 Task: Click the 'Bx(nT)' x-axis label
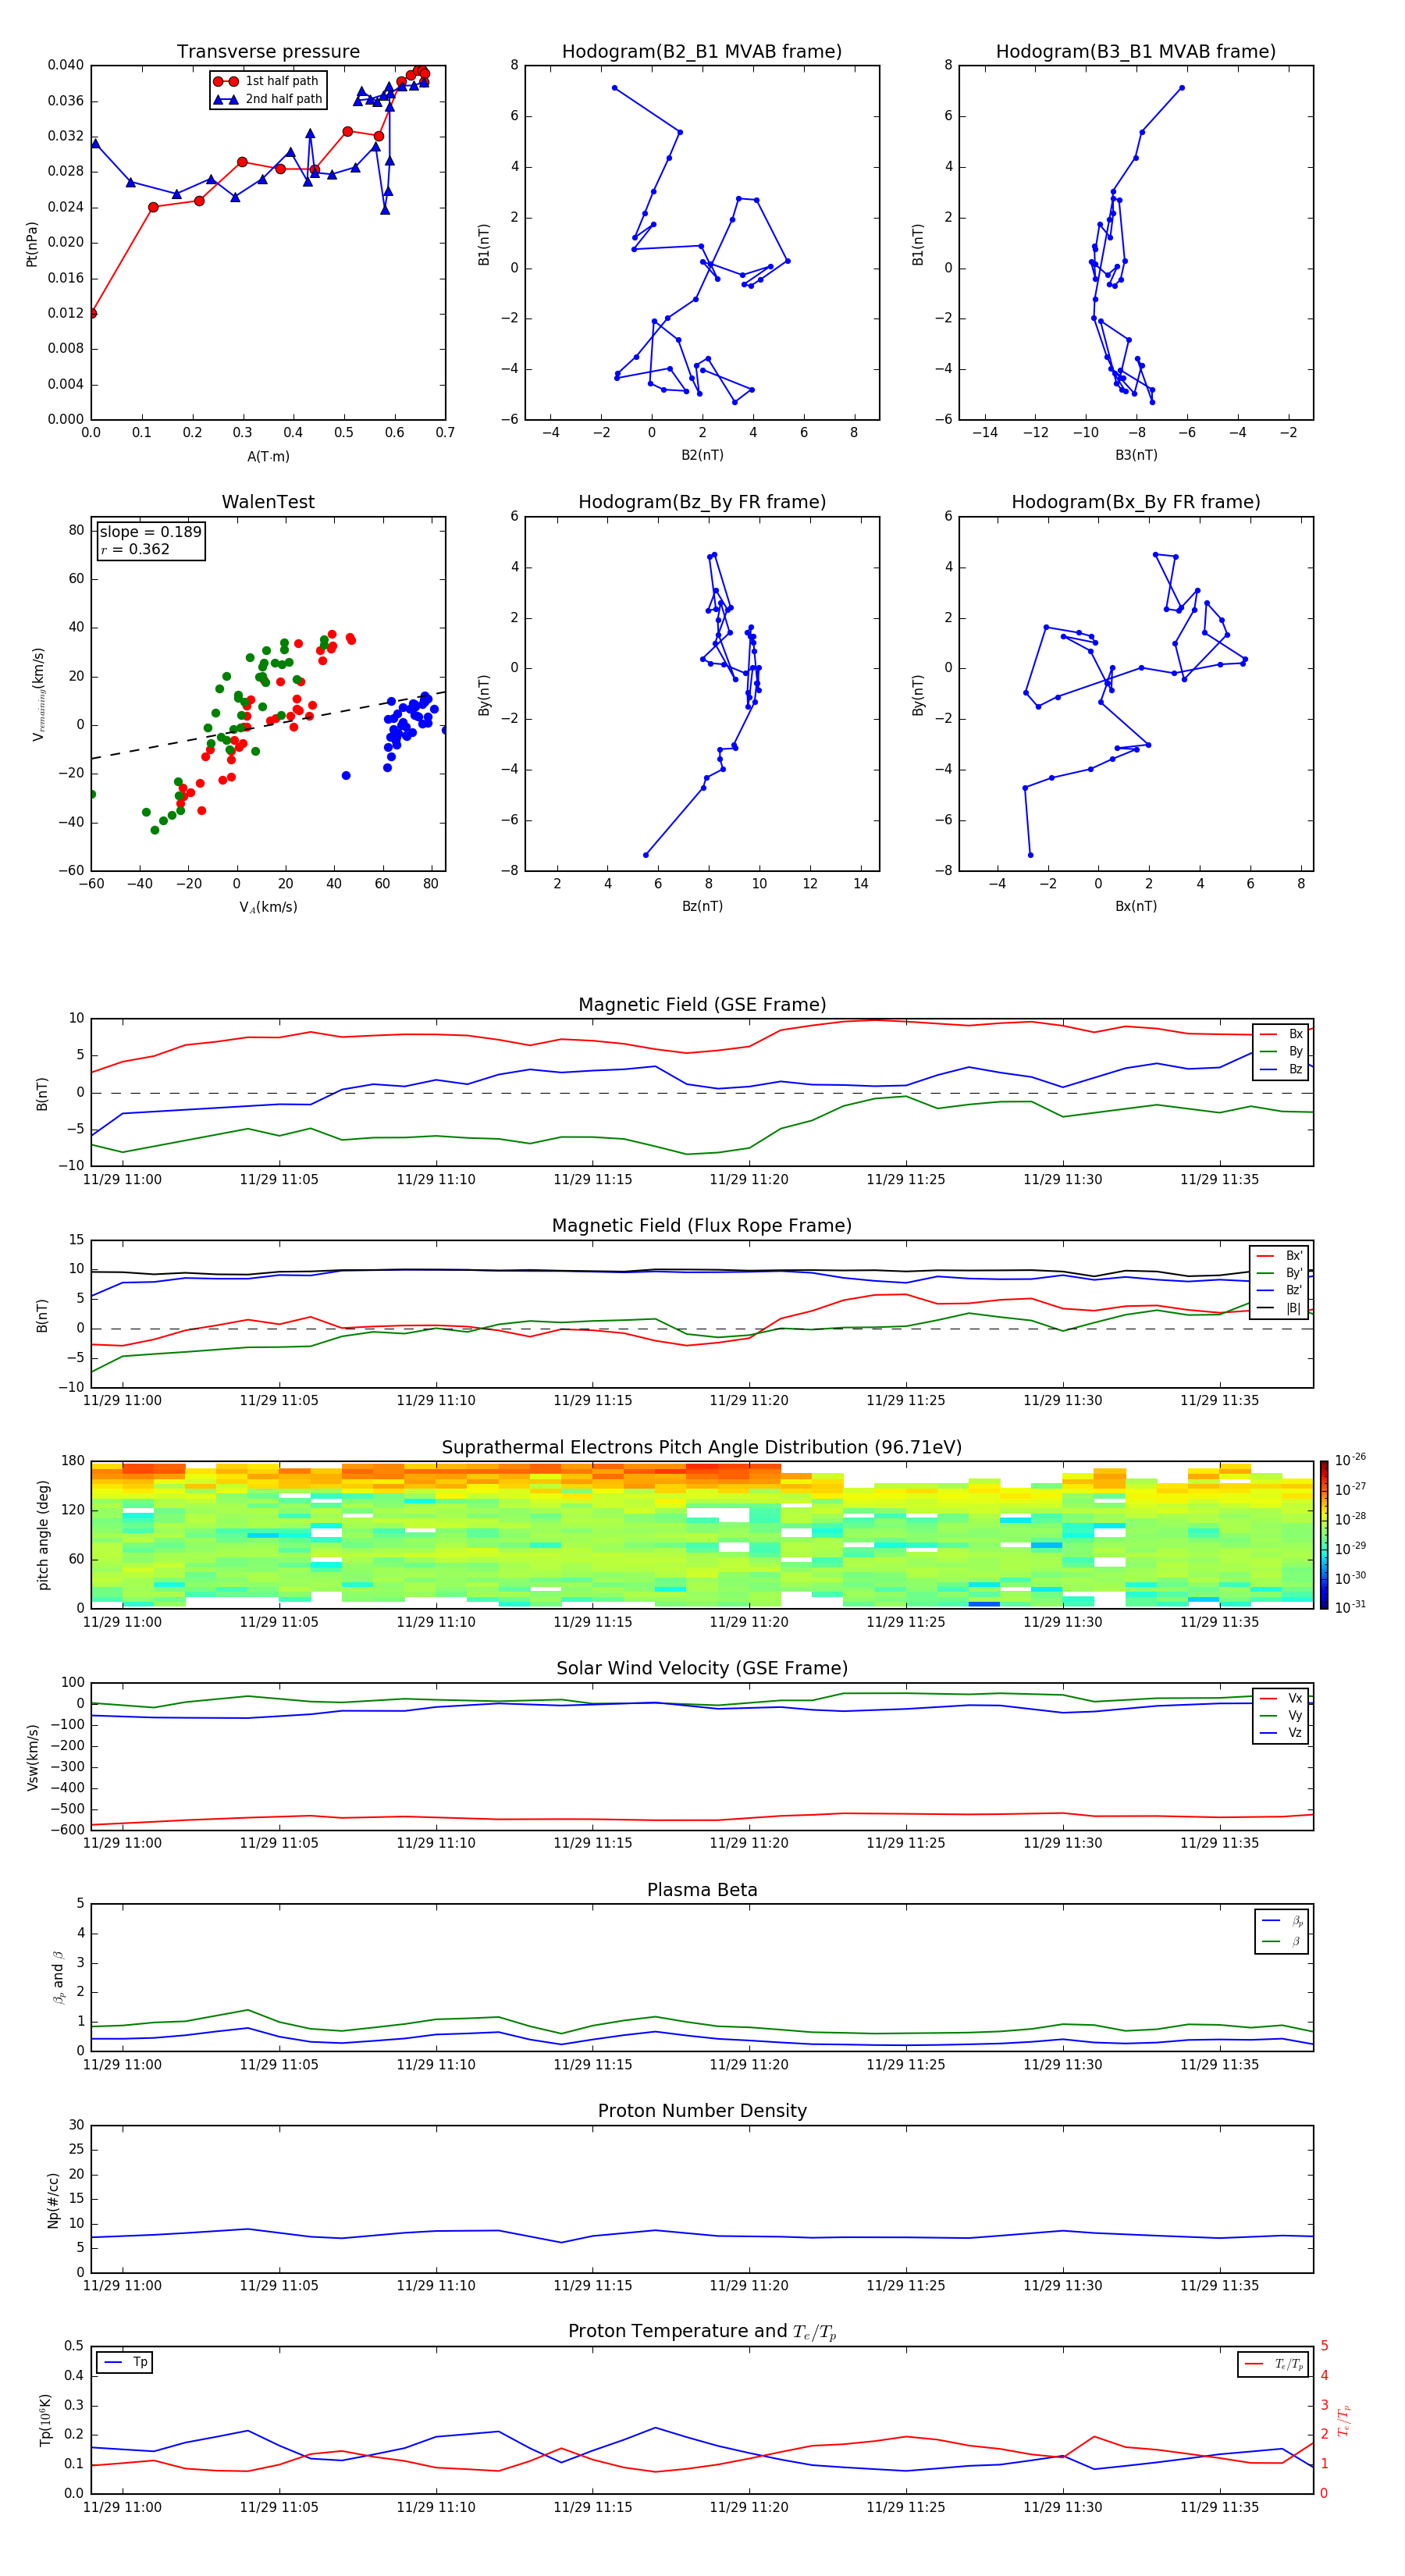click(x=1136, y=906)
